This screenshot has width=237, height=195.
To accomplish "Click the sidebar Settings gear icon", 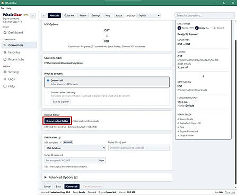I will (x=5, y=72).
